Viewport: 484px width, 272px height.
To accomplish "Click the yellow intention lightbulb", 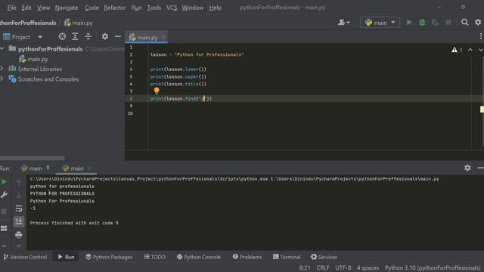I will [157, 91].
